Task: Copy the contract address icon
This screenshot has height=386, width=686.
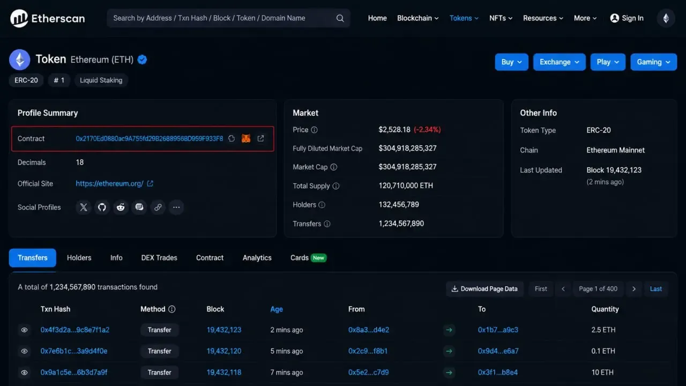Action: click(x=232, y=138)
